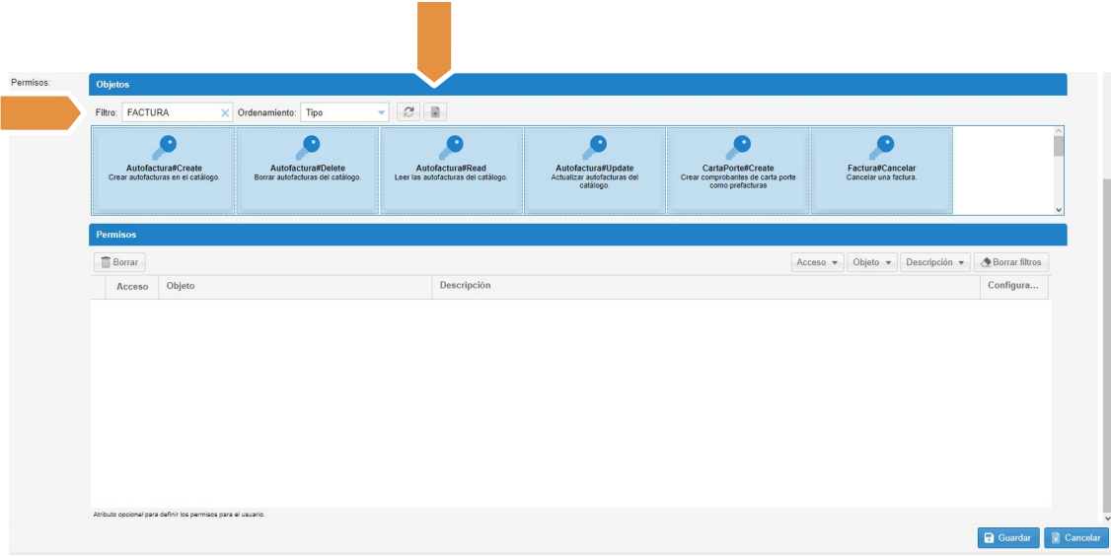Click the add-all objects icon beside refresh
The width and height of the screenshot is (1111, 556).
(434, 112)
